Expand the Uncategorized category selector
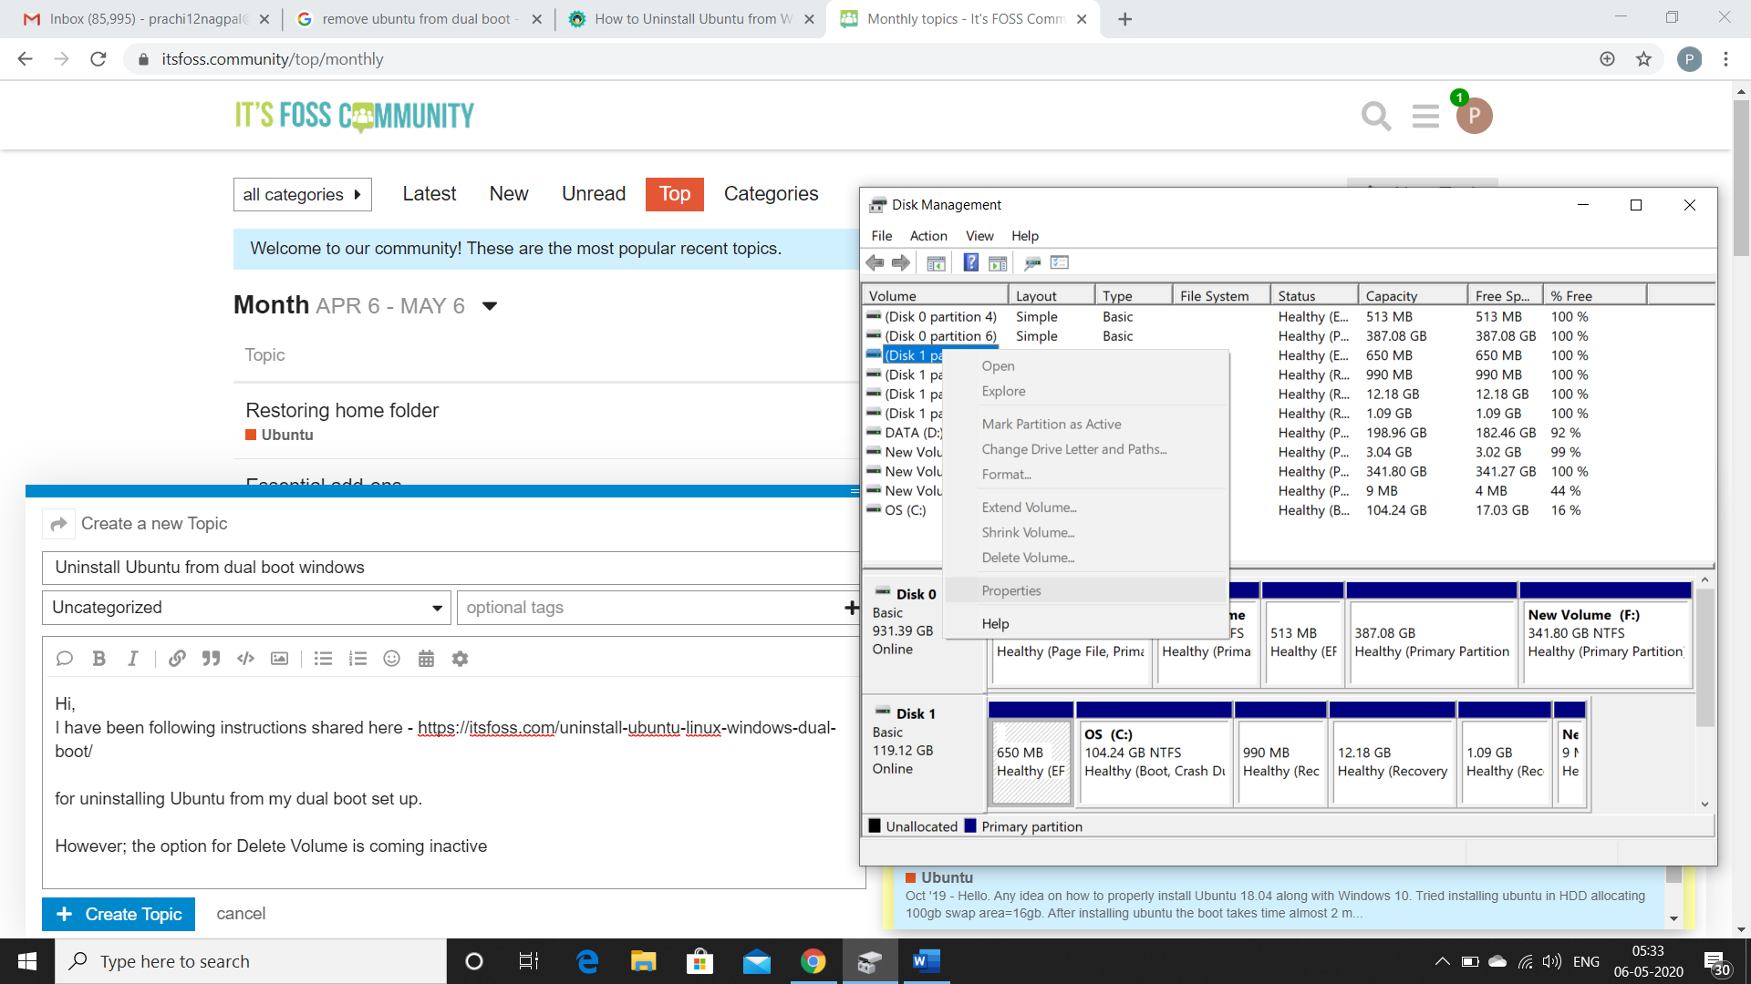1751x984 pixels. point(244,608)
